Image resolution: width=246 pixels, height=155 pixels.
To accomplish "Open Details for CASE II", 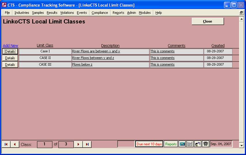I will click(x=10, y=58).
